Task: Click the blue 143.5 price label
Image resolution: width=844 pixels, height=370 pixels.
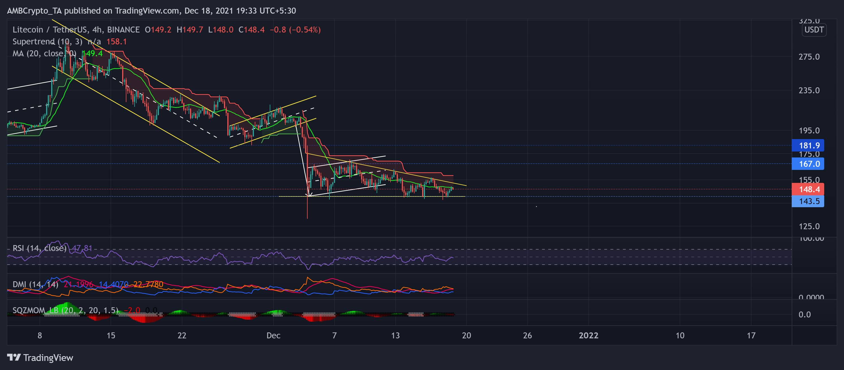Action: (808, 201)
